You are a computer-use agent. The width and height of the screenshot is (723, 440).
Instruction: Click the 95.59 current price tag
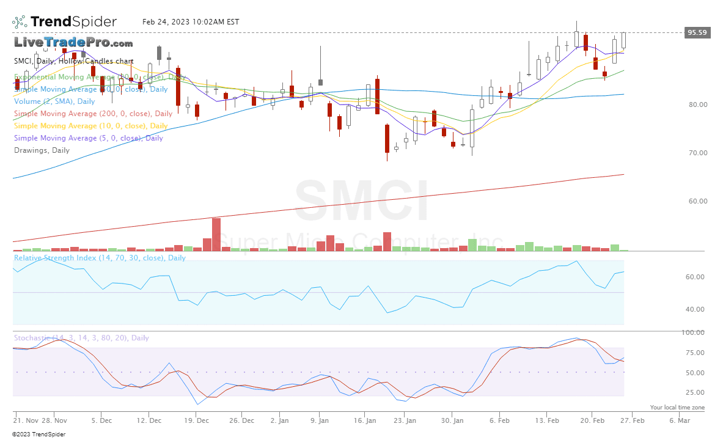point(697,33)
